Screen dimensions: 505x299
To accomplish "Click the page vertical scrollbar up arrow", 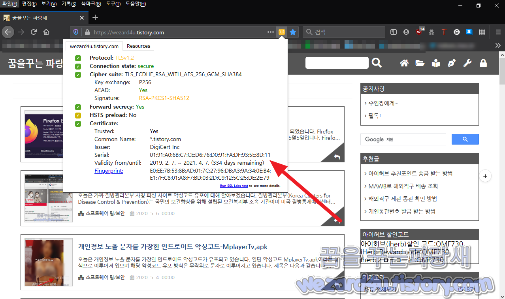I will click(x=502, y=55).
